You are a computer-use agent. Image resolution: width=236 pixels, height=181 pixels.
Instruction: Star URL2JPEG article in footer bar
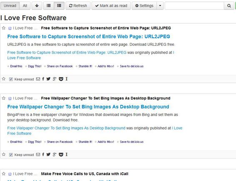(x=4, y=79)
